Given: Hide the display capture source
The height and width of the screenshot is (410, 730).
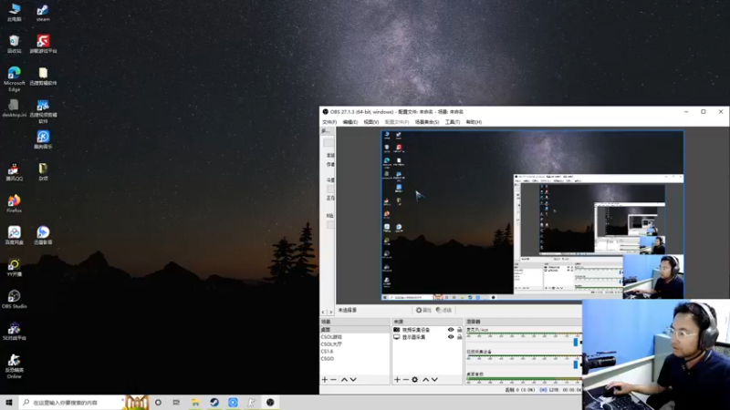Looking at the screenshot, I should pos(451,337).
